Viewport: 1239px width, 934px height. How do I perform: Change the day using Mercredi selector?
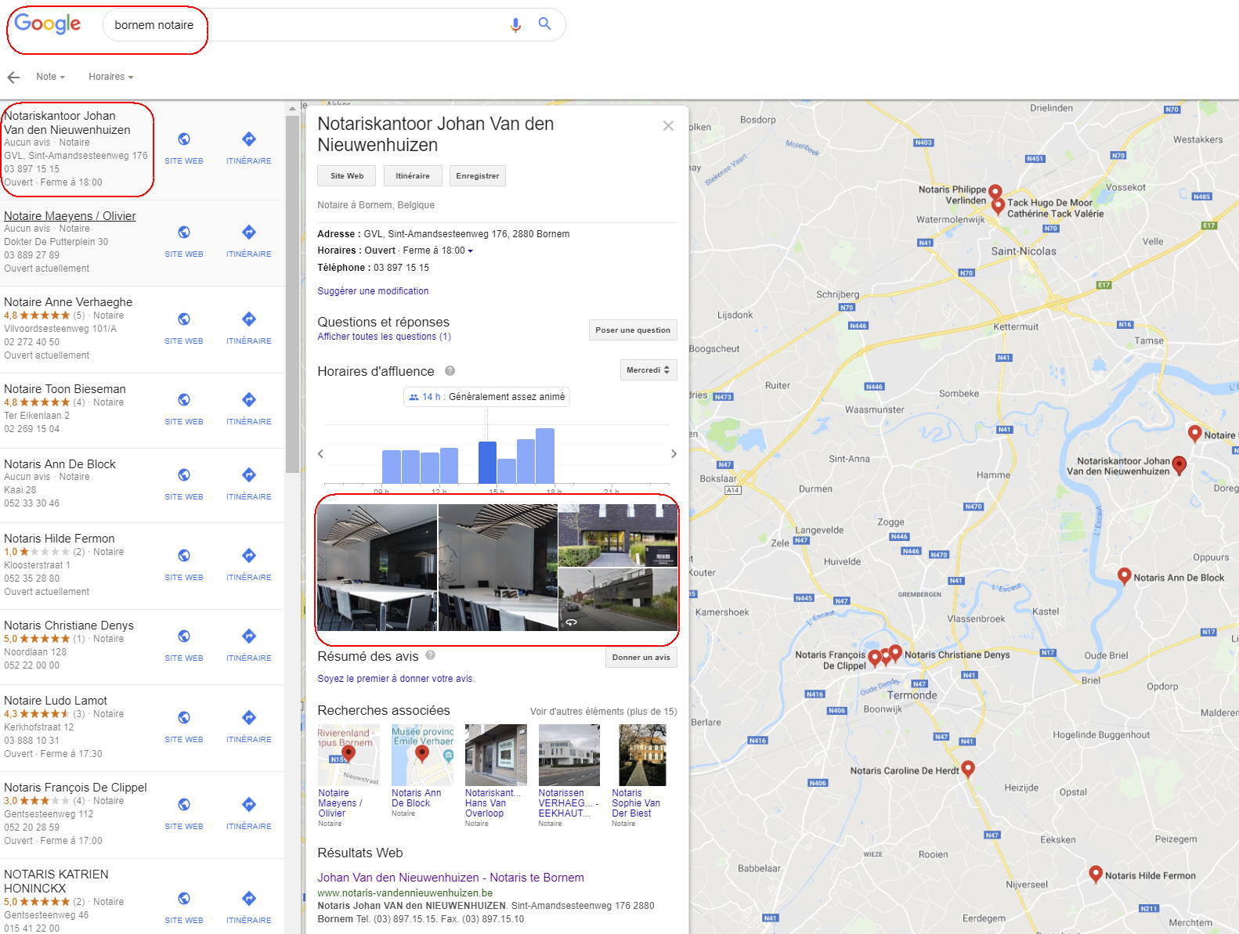[x=648, y=370]
